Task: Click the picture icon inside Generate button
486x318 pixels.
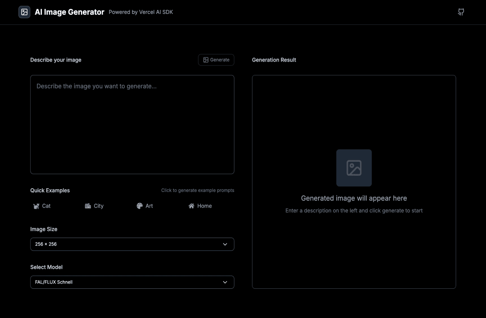Action: coord(206,60)
